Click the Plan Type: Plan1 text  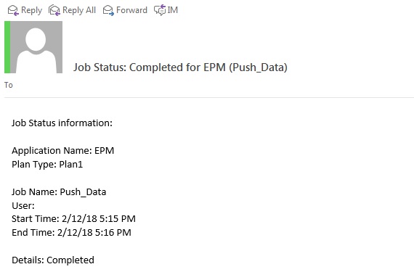(47, 164)
